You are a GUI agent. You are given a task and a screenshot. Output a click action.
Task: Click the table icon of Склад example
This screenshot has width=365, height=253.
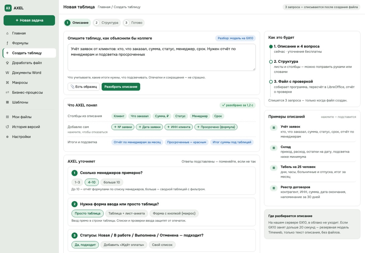274,148
